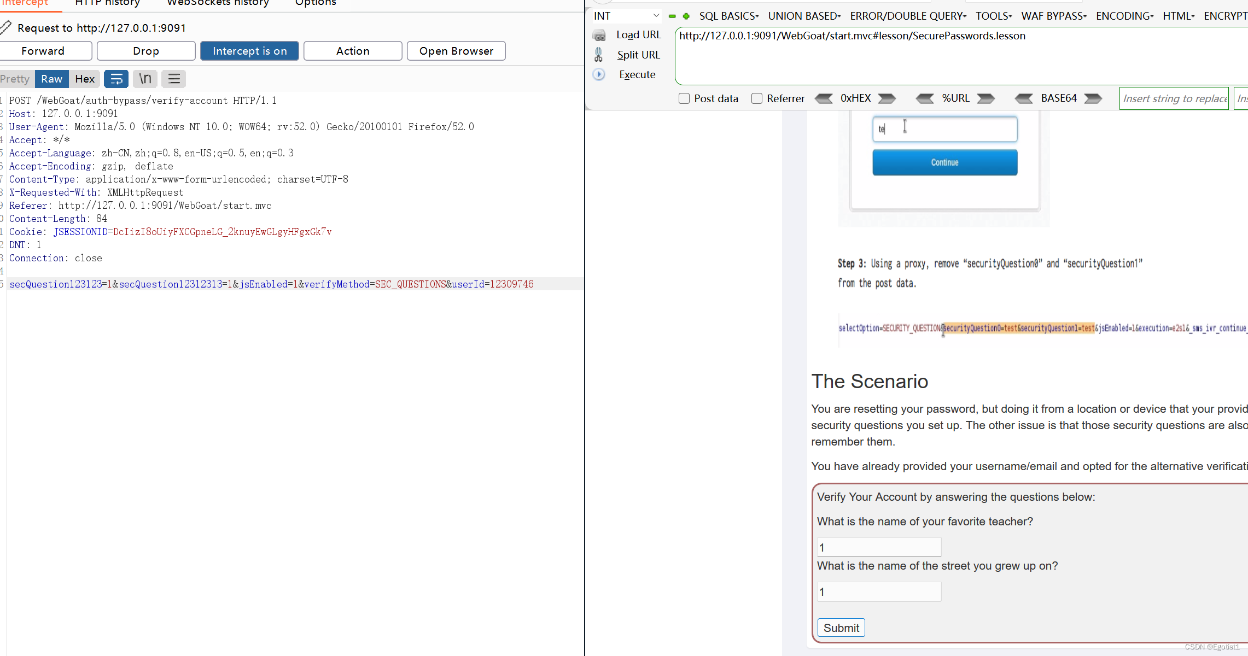Click the Split URL scissors icon

599,55
